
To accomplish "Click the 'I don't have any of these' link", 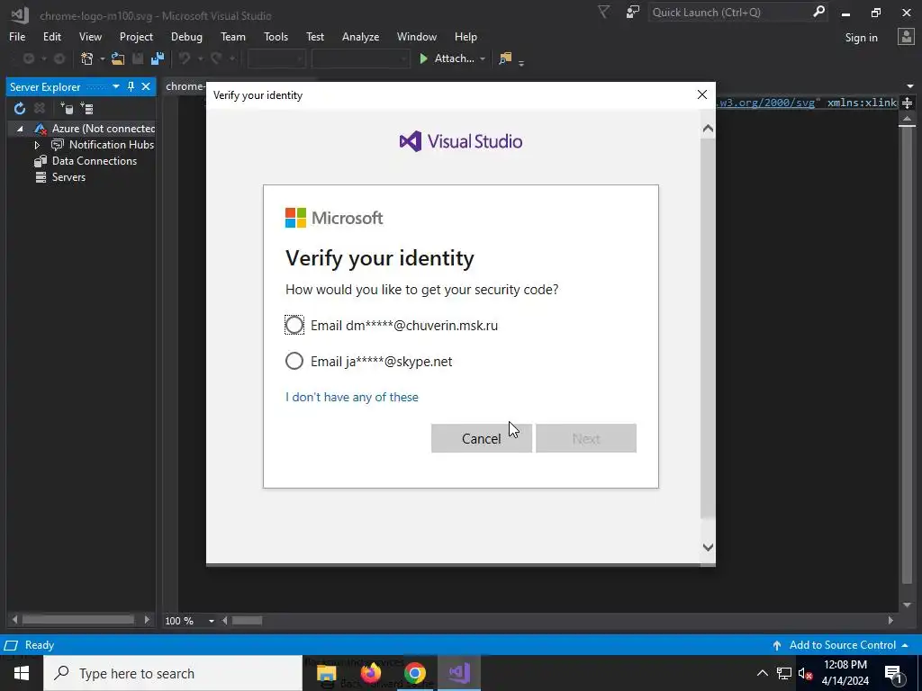I will 352,397.
